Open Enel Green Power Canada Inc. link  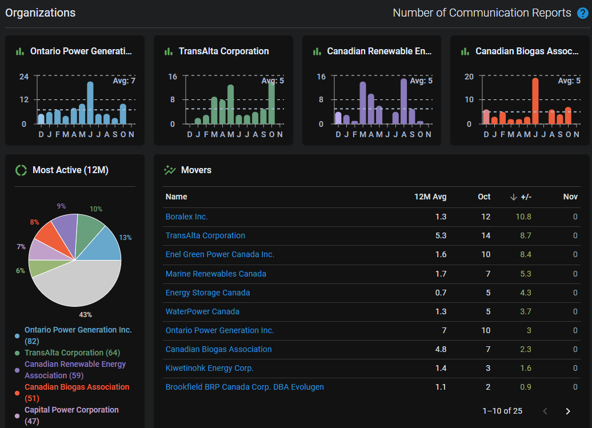point(220,254)
